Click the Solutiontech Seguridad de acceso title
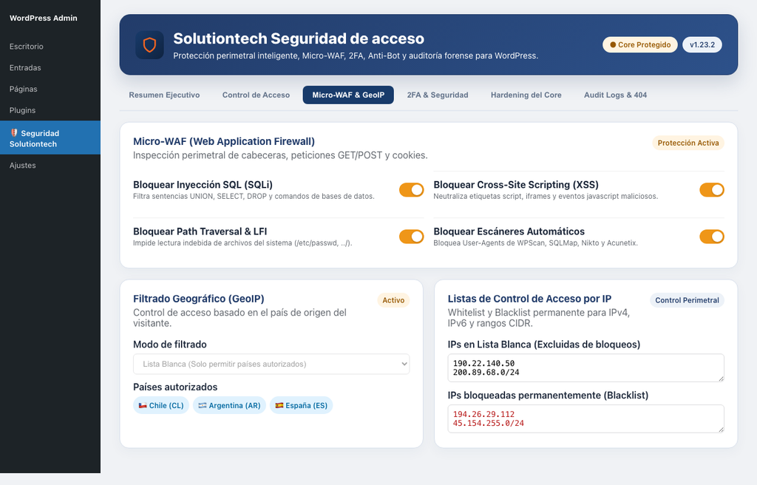The width and height of the screenshot is (757, 485). [x=299, y=38]
